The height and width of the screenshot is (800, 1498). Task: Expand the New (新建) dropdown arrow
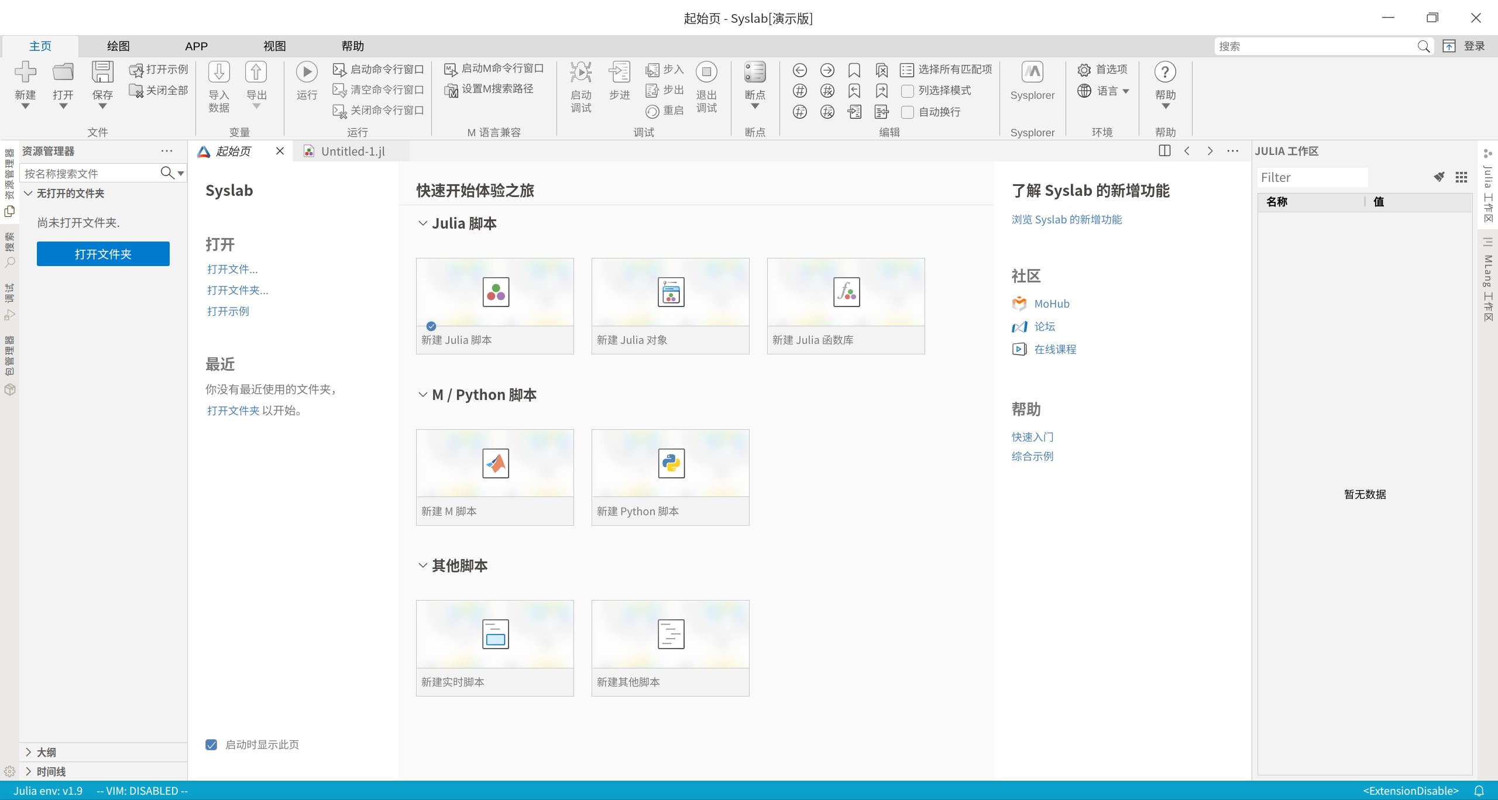tap(25, 106)
